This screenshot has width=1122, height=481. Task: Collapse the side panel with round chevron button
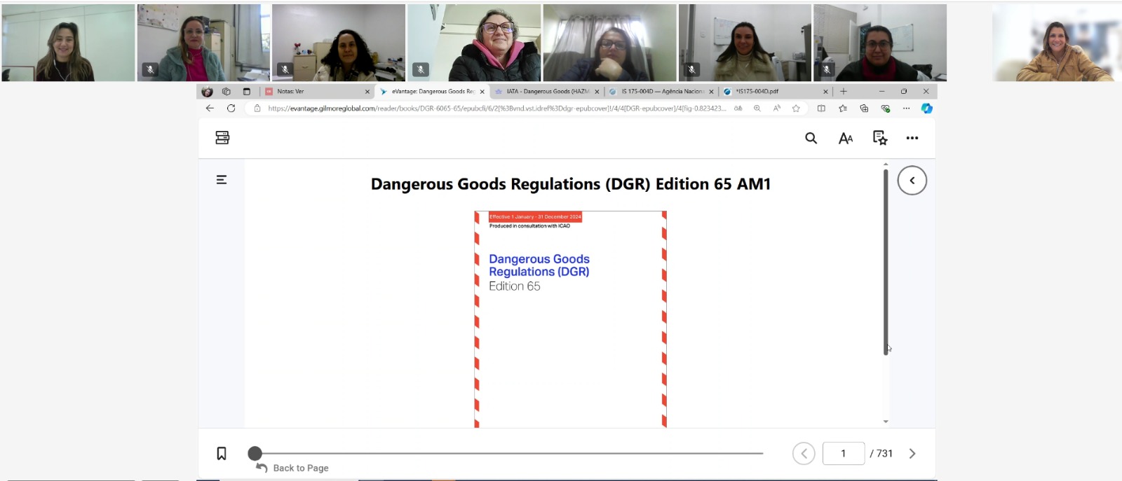pos(912,181)
